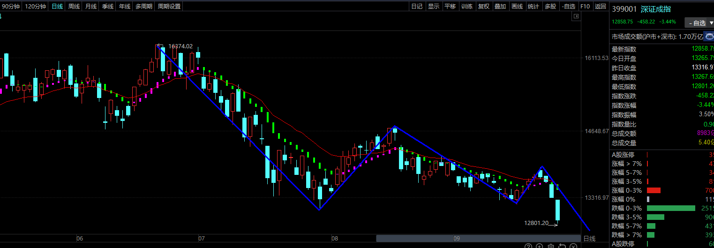Click the 涨幅 0-3% red bar
Image resolution: width=714 pixels, height=248 pixels.
[654, 190]
